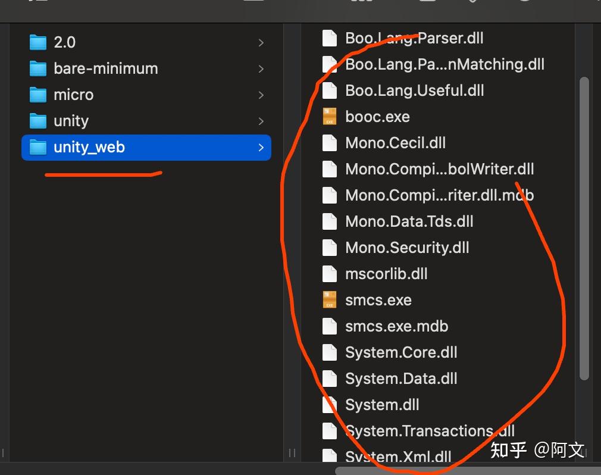This screenshot has height=475, width=601.
Task: Click the Tags icon in the toolbar
Action: (473, 4)
